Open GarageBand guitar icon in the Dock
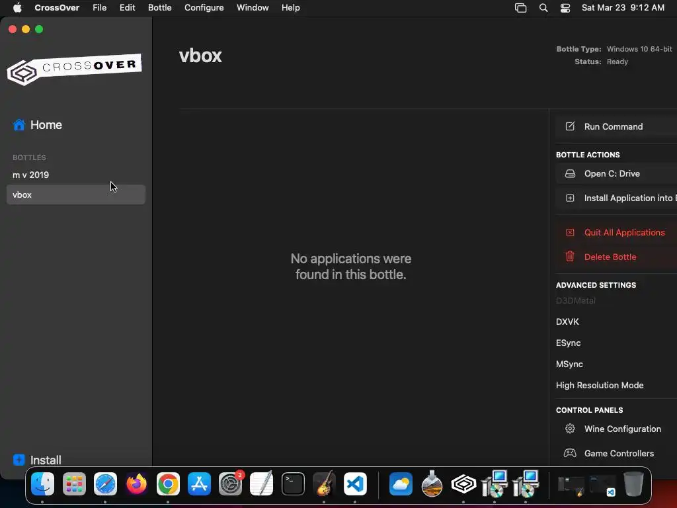Viewport: 677px width, 508px height. click(324, 484)
